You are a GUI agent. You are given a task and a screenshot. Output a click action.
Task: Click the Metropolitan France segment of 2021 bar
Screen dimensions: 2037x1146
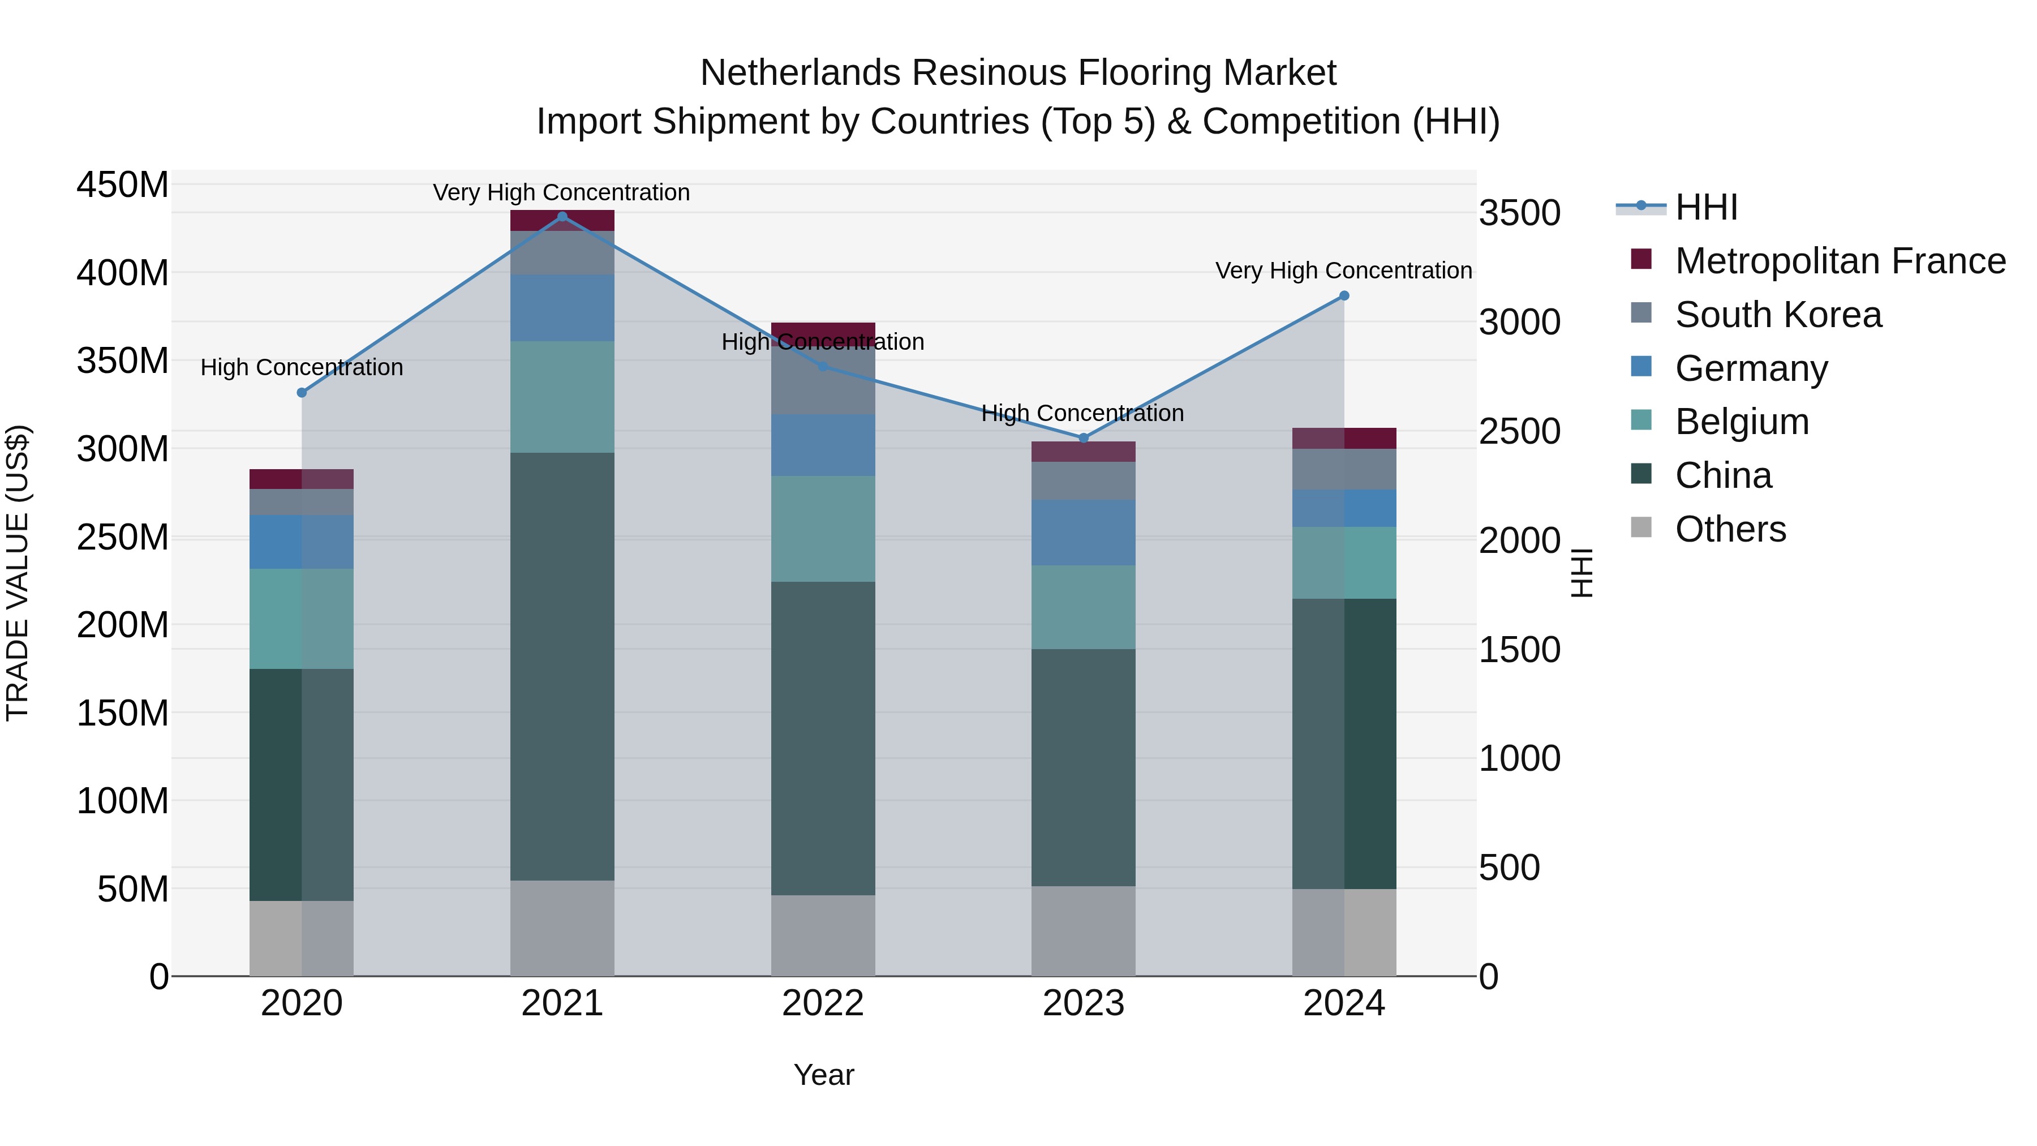click(x=562, y=221)
